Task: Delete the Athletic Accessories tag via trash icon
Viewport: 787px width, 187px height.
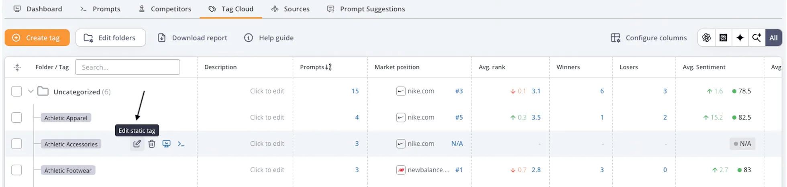Action: tap(152, 144)
